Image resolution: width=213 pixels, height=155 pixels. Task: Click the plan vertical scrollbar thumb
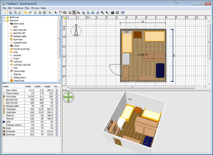(209, 42)
